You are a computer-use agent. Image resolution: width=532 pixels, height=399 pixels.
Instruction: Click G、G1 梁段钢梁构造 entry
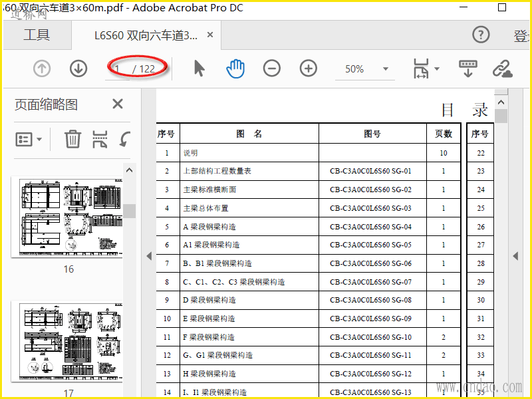coord(218,355)
